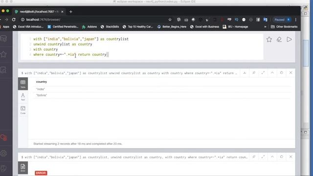
Task: Open Addons bookmark
Action: click(x=89, y=27)
